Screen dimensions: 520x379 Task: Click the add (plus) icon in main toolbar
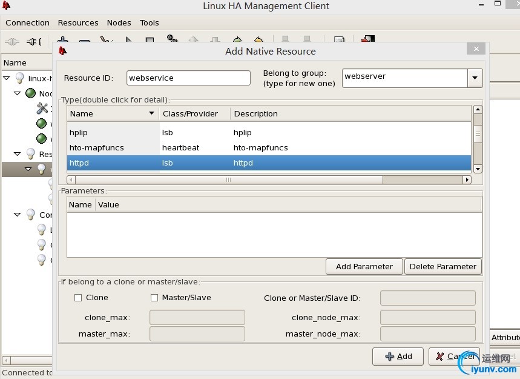pos(62,39)
